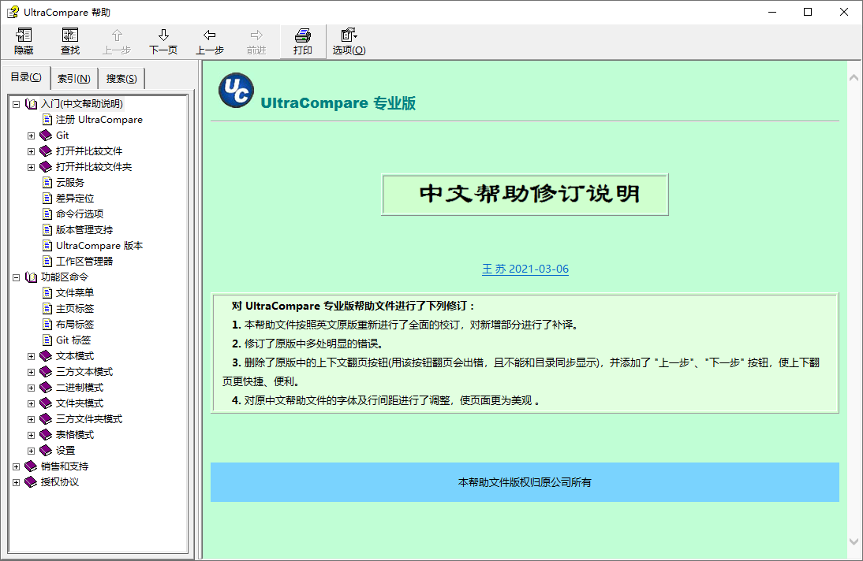Click the 下一页 (Next page) arrow icon
Image resolution: width=863 pixels, height=561 pixels.
[163, 35]
